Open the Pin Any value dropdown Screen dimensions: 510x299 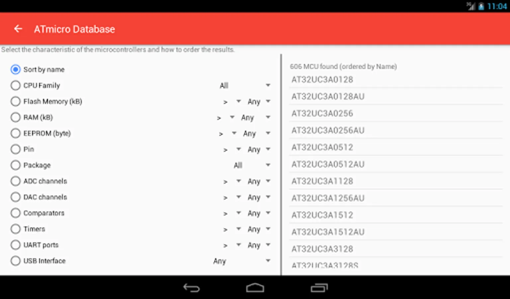point(258,149)
